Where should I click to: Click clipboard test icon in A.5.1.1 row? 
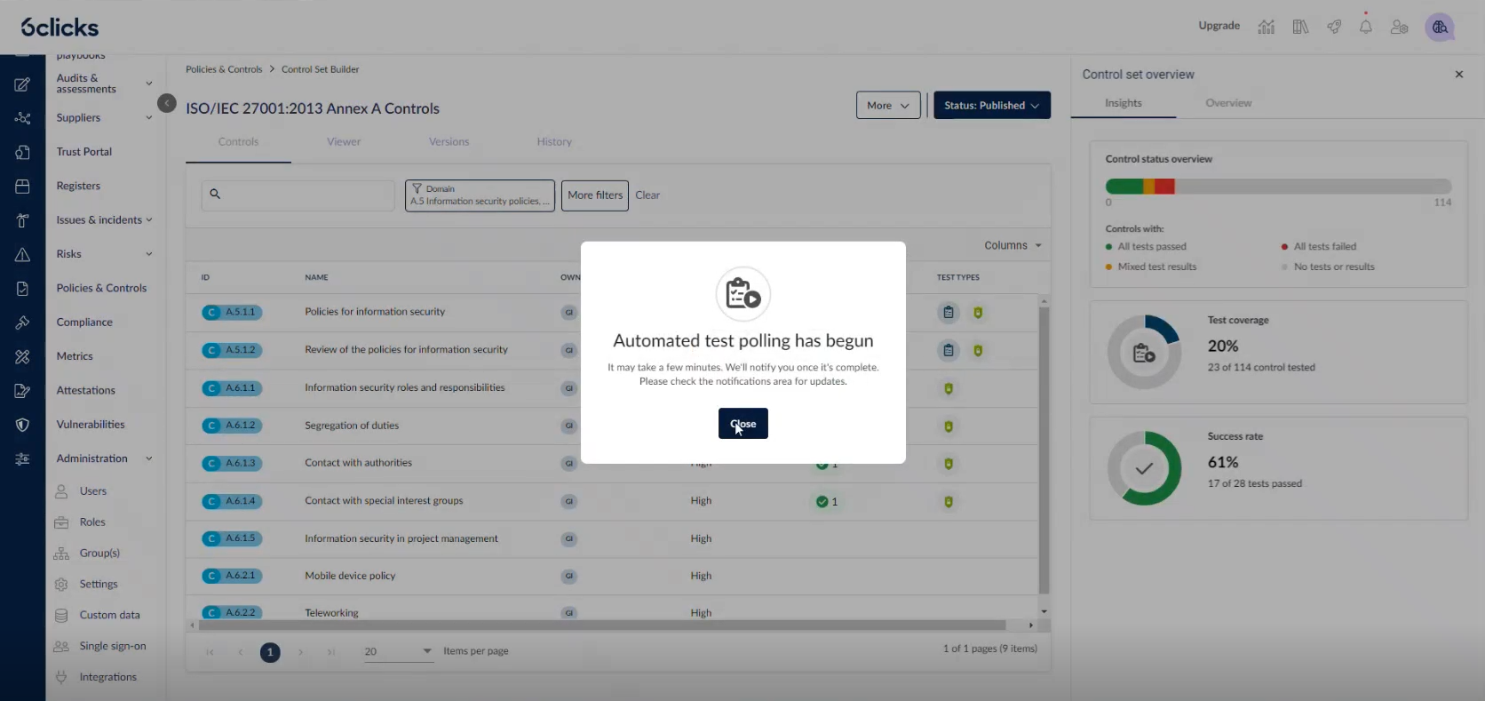click(x=949, y=313)
